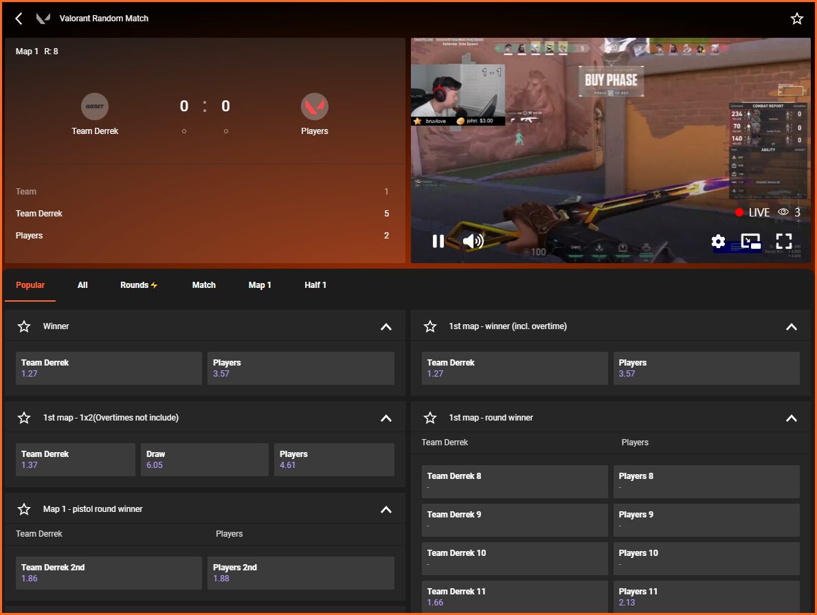The height and width of the screenshot is (615, 817).
Task: Favorite 1st map winner incl. overtime market
Action: 430,327
